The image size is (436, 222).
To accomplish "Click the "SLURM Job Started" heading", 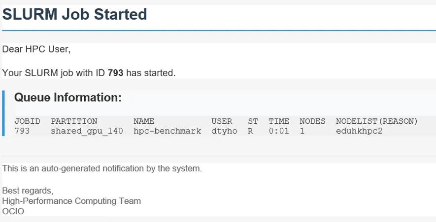I will pyautogui.click(x=75, y=14).
